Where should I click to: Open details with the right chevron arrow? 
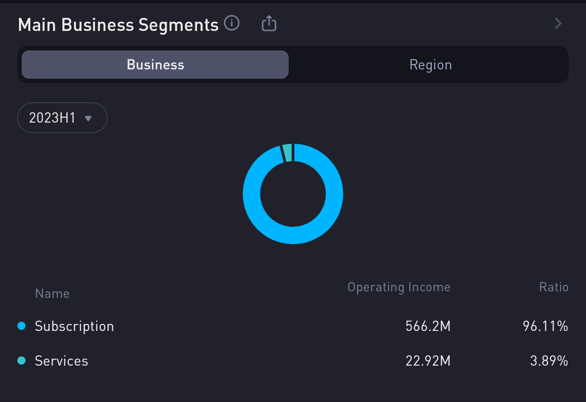click(558, 24)
